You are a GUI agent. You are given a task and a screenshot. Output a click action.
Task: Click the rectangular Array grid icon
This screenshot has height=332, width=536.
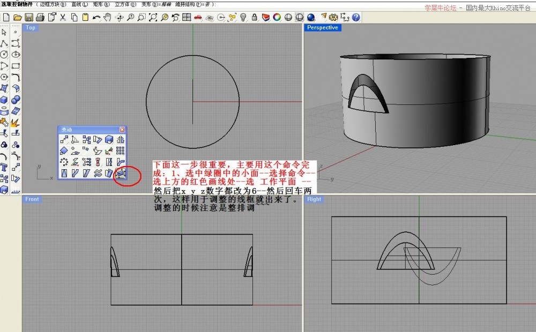120,150
